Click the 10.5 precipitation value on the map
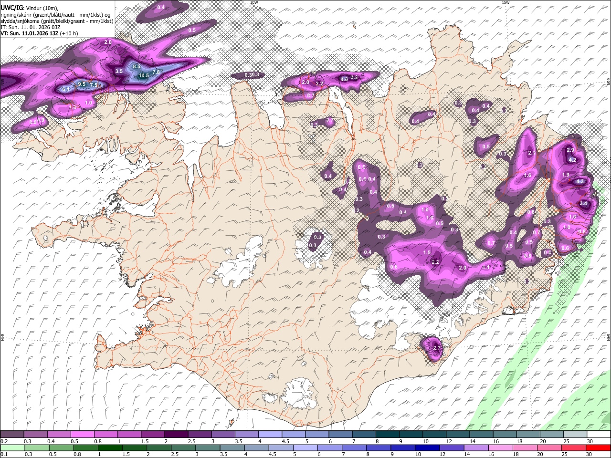611x458 pixels. pyautogui.click(x=144, y=75)
